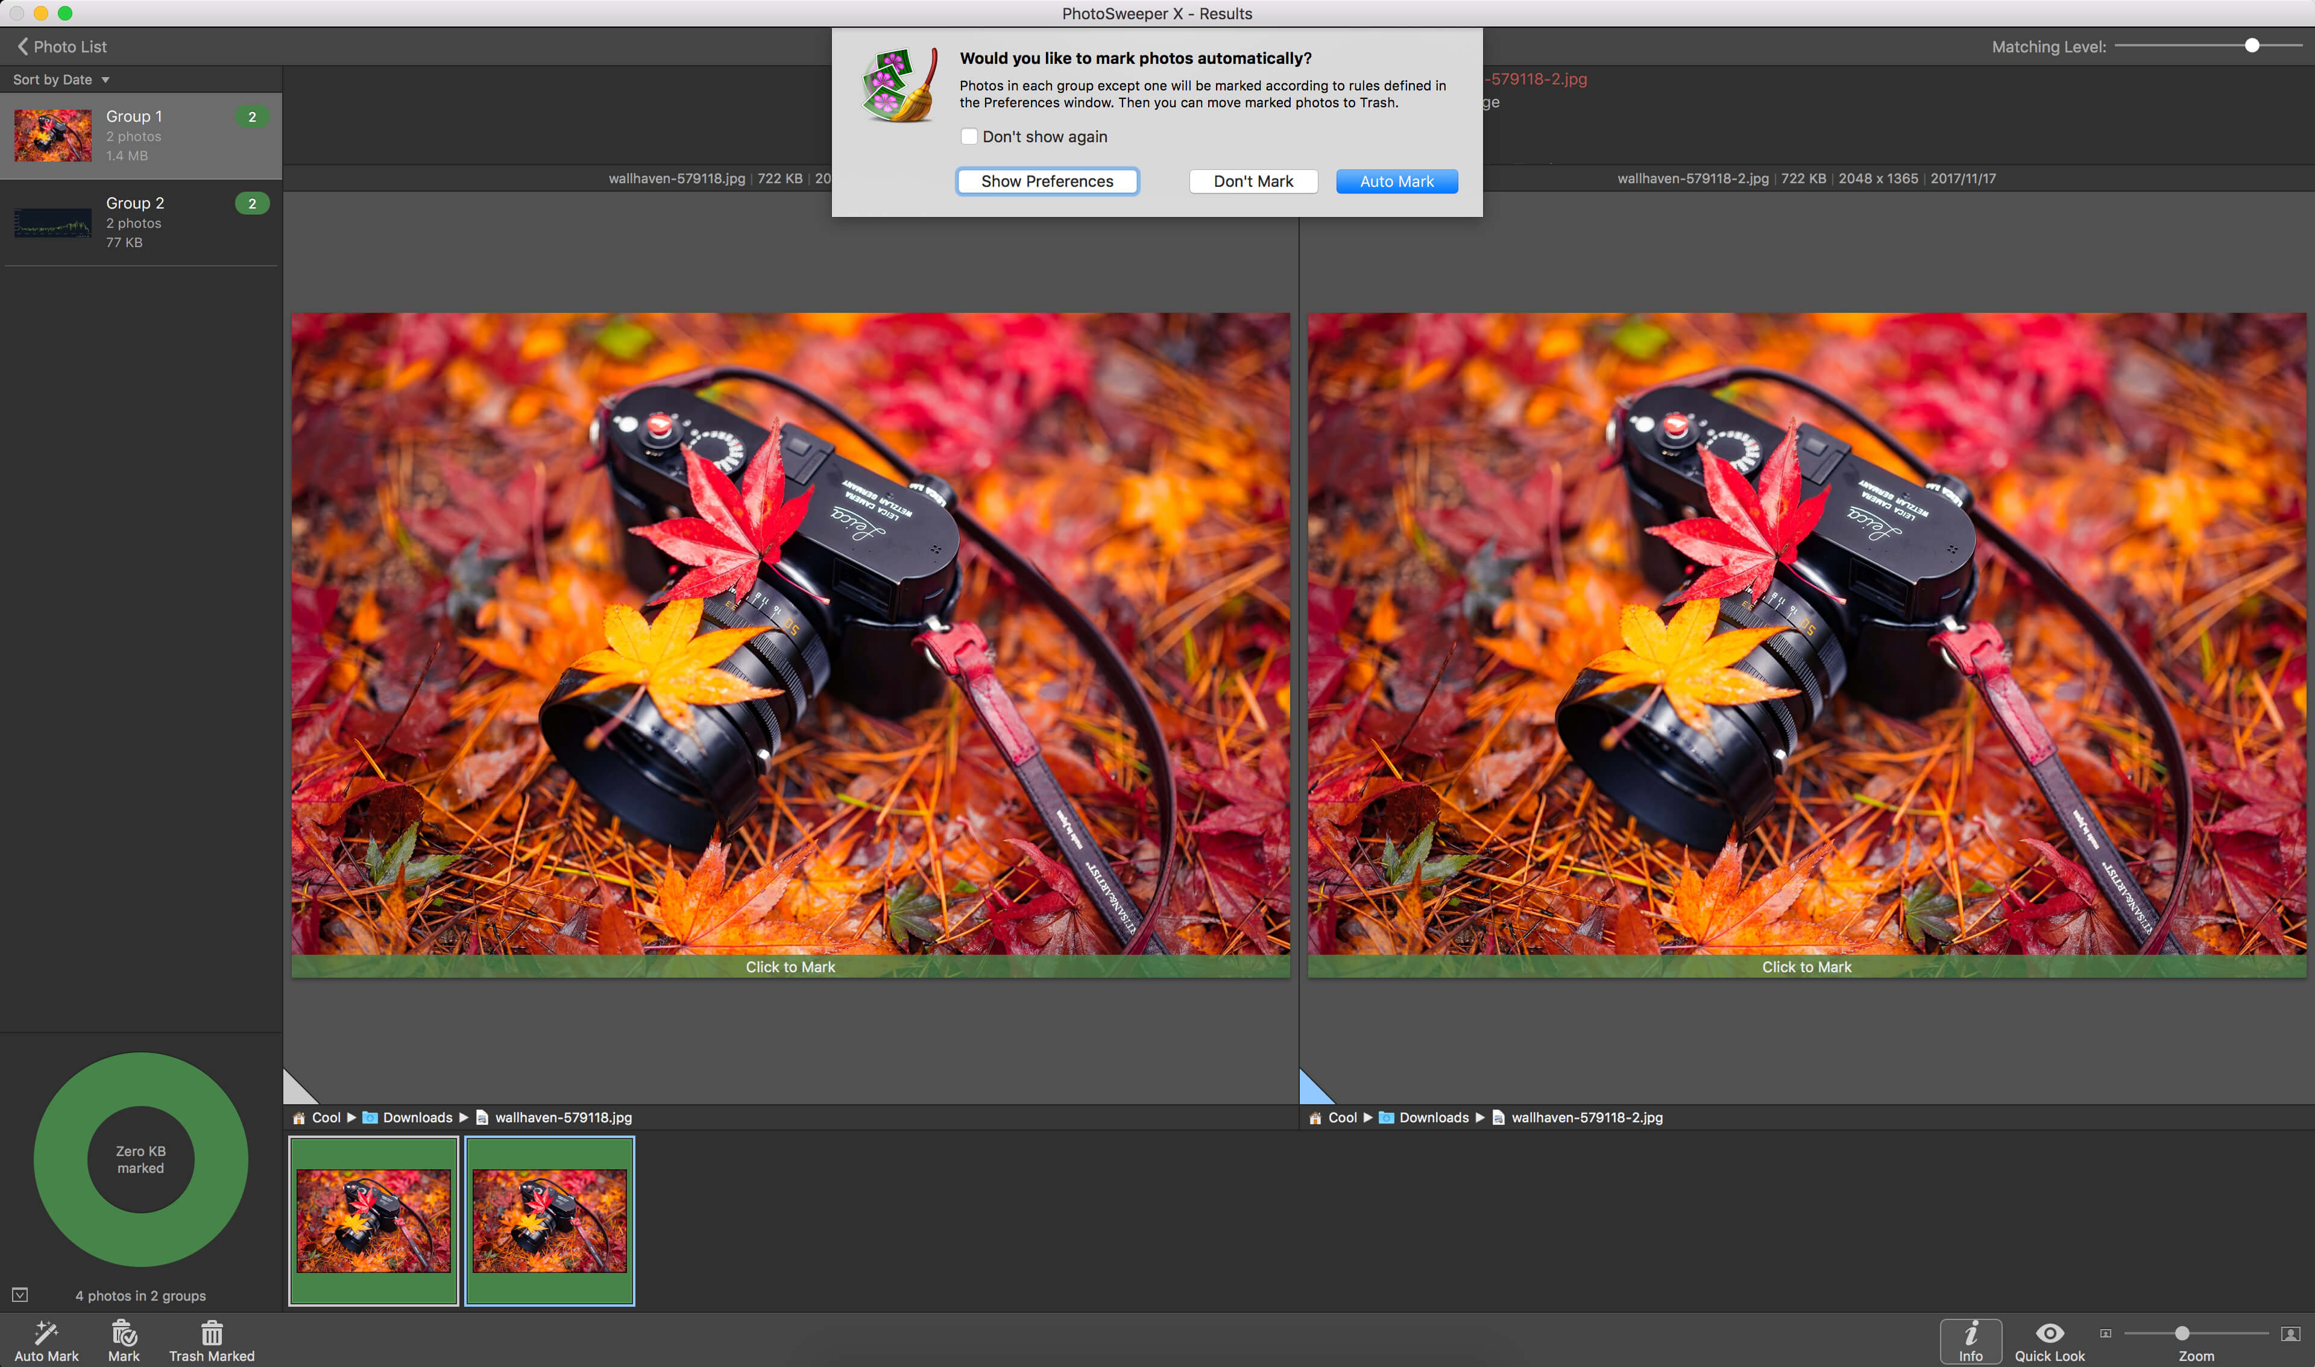Click the Cool home icon in right path bar

[x=1315, y=1117]
